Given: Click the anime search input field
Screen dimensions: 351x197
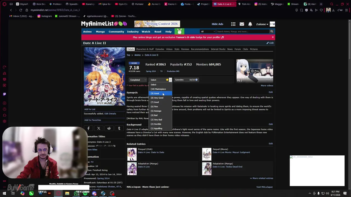Looking at the screenshot, I should (243, 31).
